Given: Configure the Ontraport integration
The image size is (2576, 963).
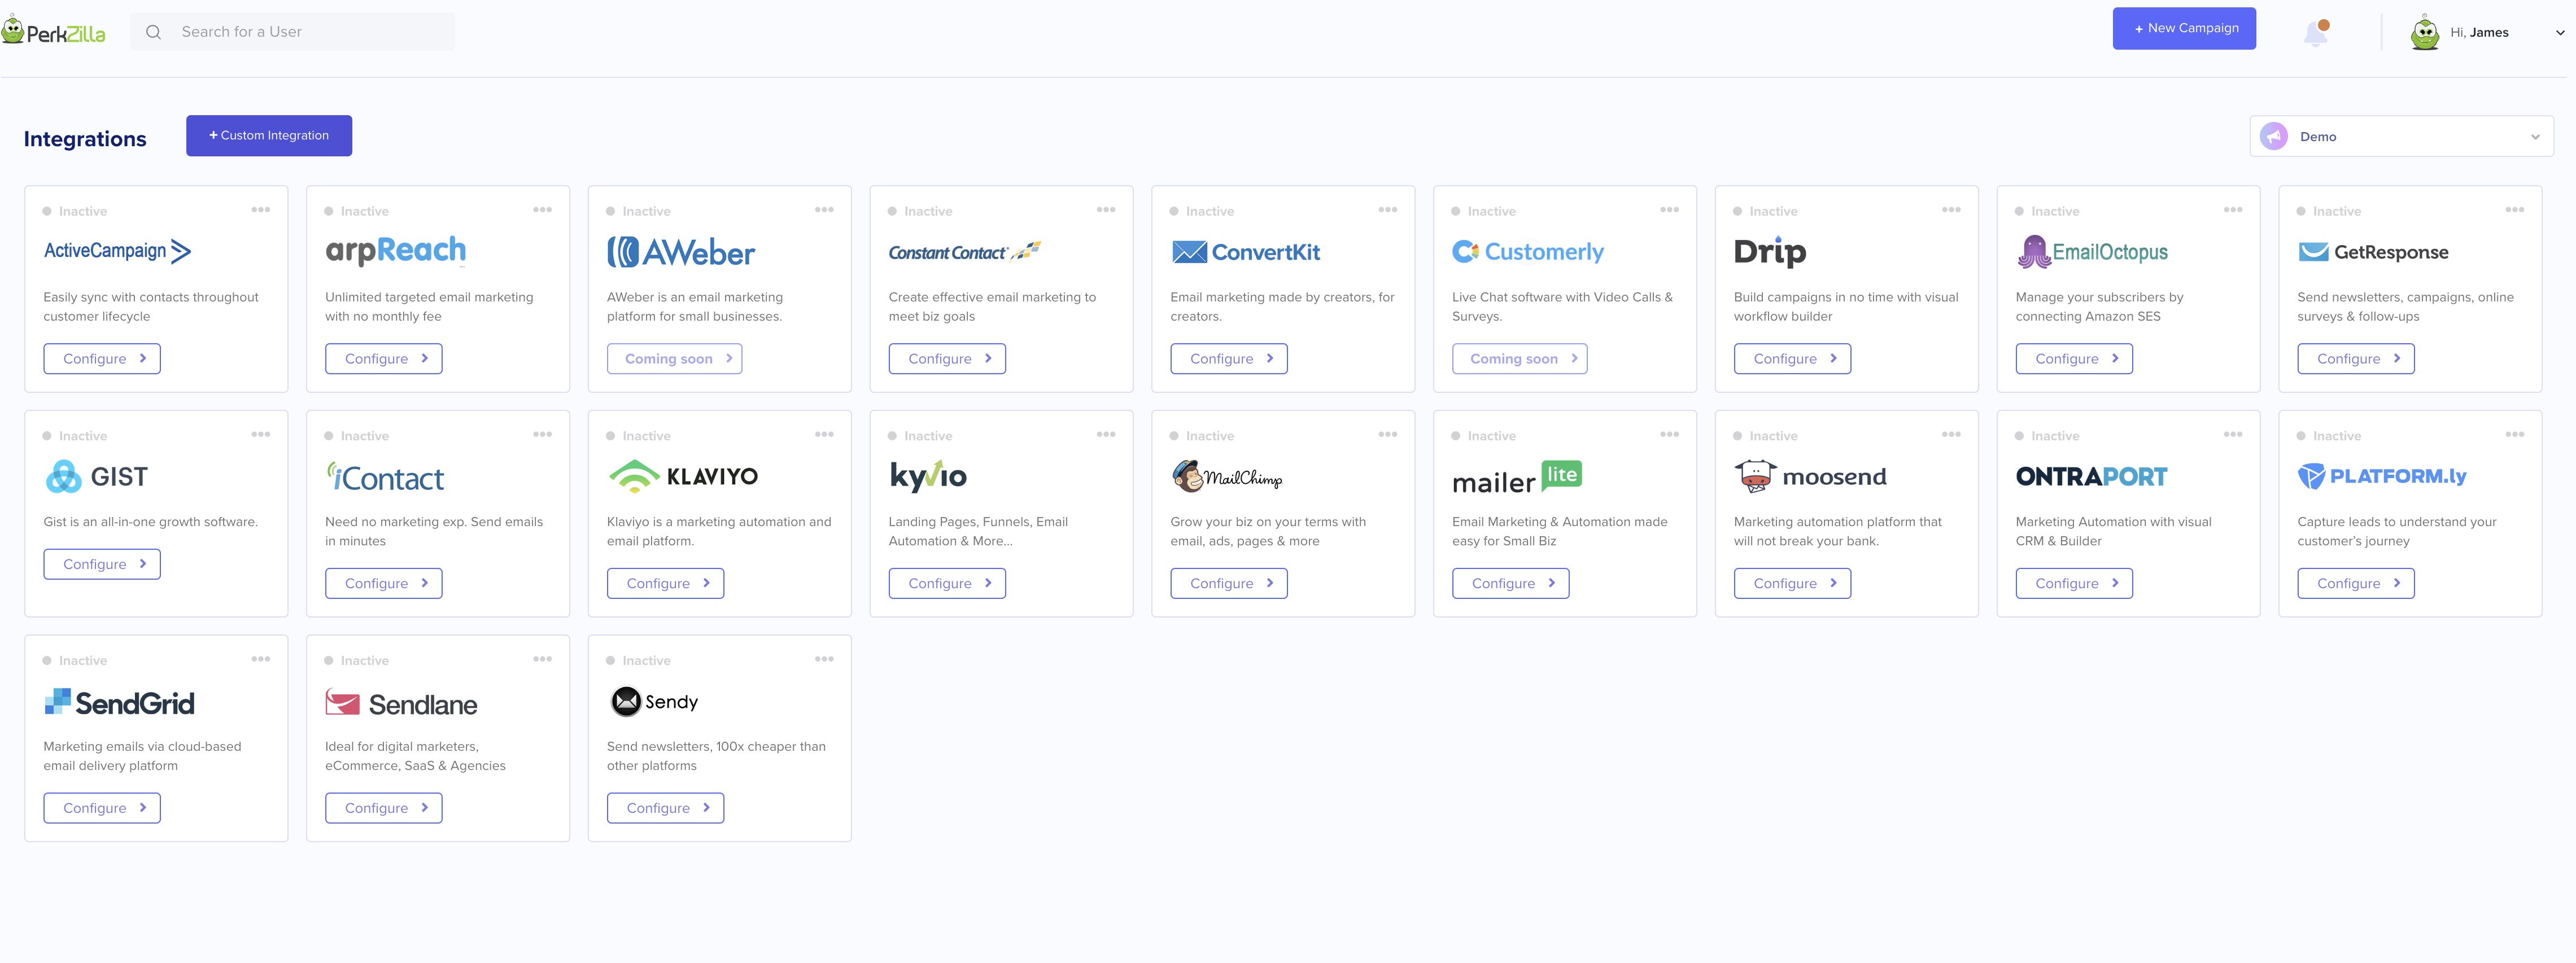Looking at the screenshot, I should 2074,583.
